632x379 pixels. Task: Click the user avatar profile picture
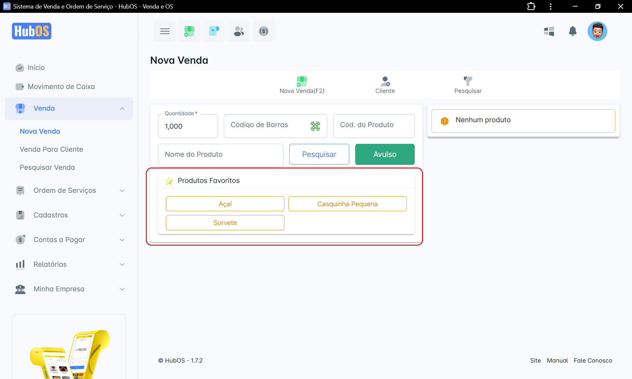[x=597, y=31]
